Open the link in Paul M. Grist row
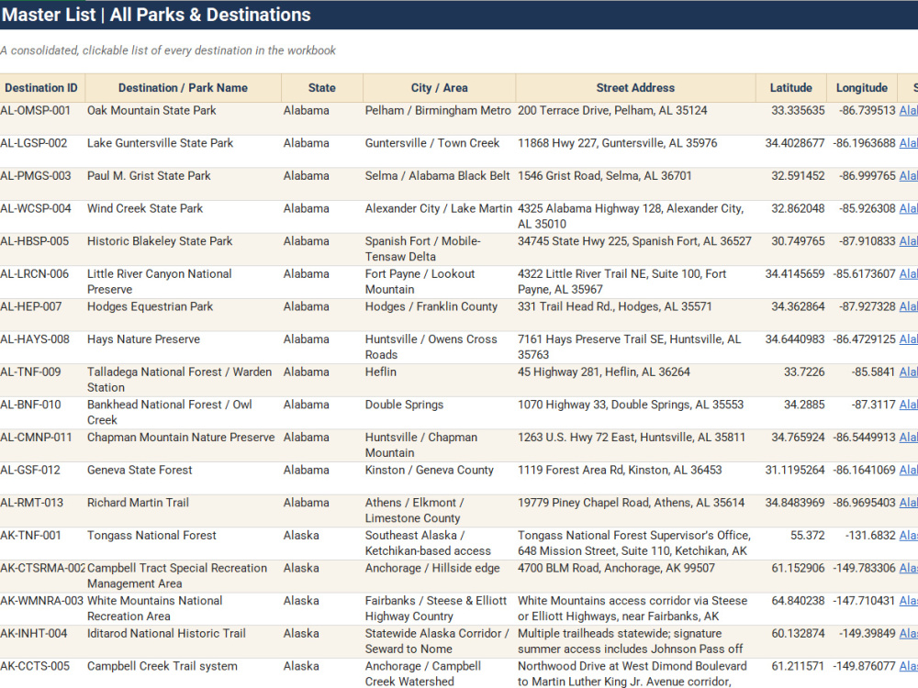The width and height of the screenshot is (918, 688). (908, 176)
